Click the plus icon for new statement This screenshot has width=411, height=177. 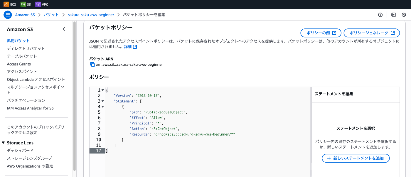[x=329, y=158]
